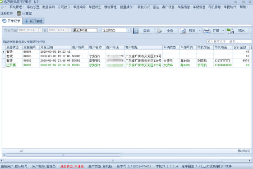Click the 导出 export button
The height and width of the screenshot is (169, 253).
point(238,31)
